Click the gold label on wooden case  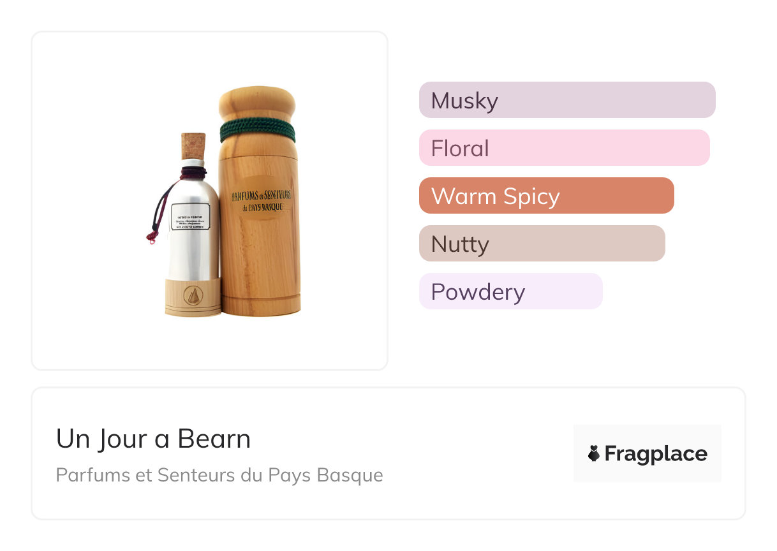point(262,196)
